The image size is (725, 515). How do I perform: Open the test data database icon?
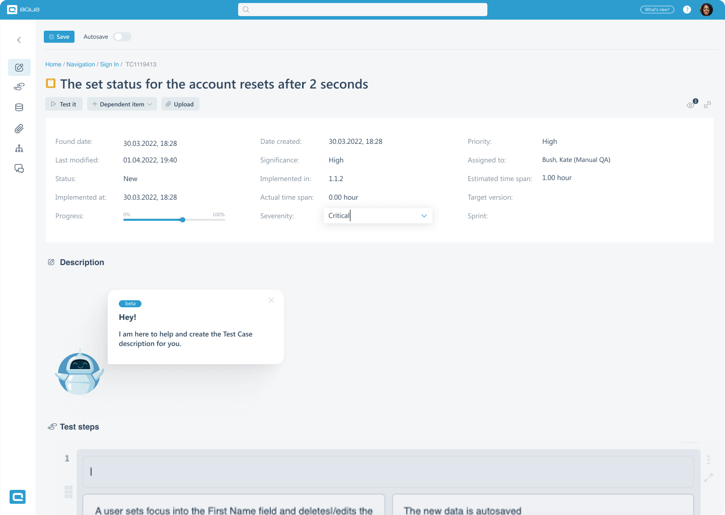click(x=19, y=107)
